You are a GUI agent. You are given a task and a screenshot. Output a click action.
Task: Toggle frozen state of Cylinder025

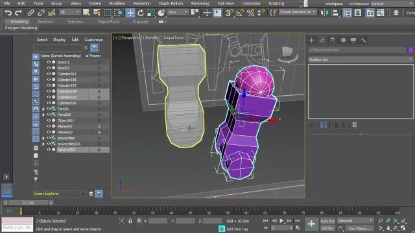pyautogui.click(x=99, y=97)
